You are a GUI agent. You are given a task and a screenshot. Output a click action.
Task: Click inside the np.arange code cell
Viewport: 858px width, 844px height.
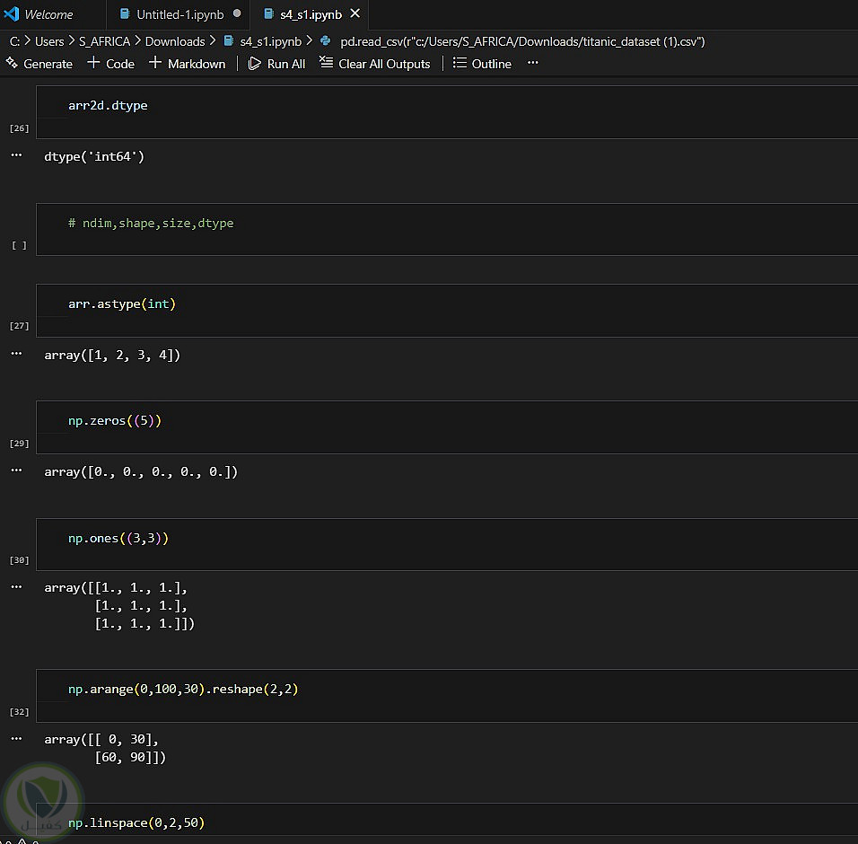pyautogui.click(x=449, y=690)
